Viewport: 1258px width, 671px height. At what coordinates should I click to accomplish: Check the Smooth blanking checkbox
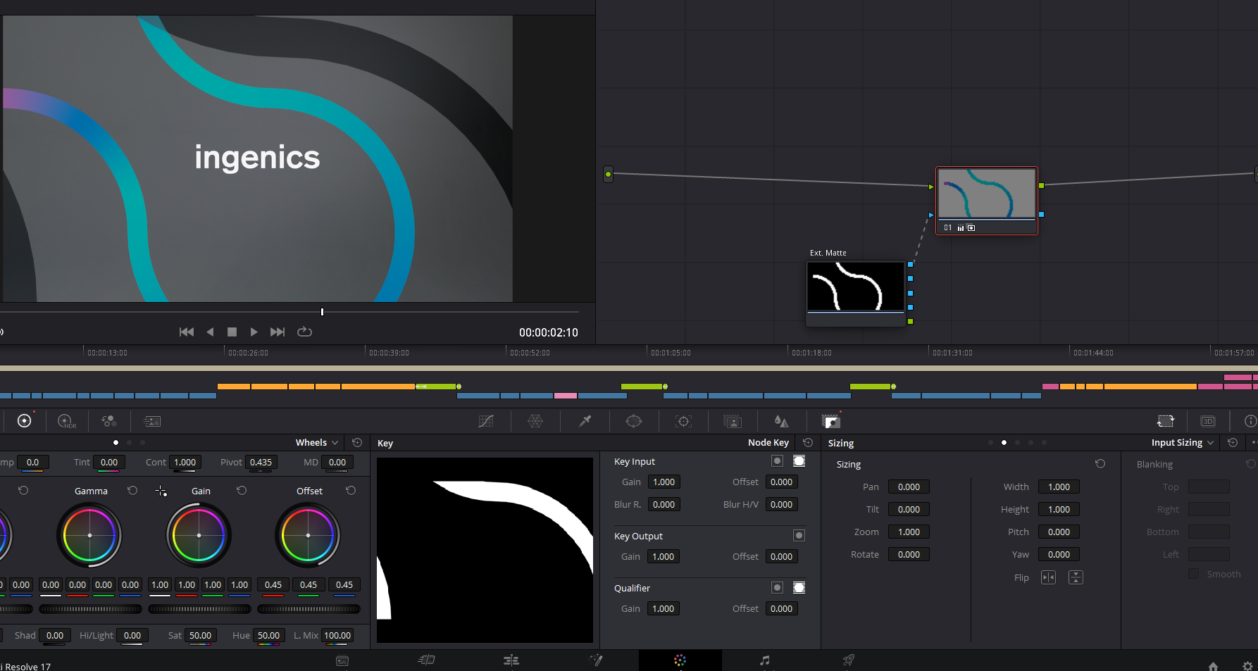coord(1193,574)
